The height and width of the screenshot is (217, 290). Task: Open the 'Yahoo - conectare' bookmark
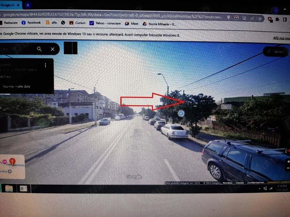(105, 23)
